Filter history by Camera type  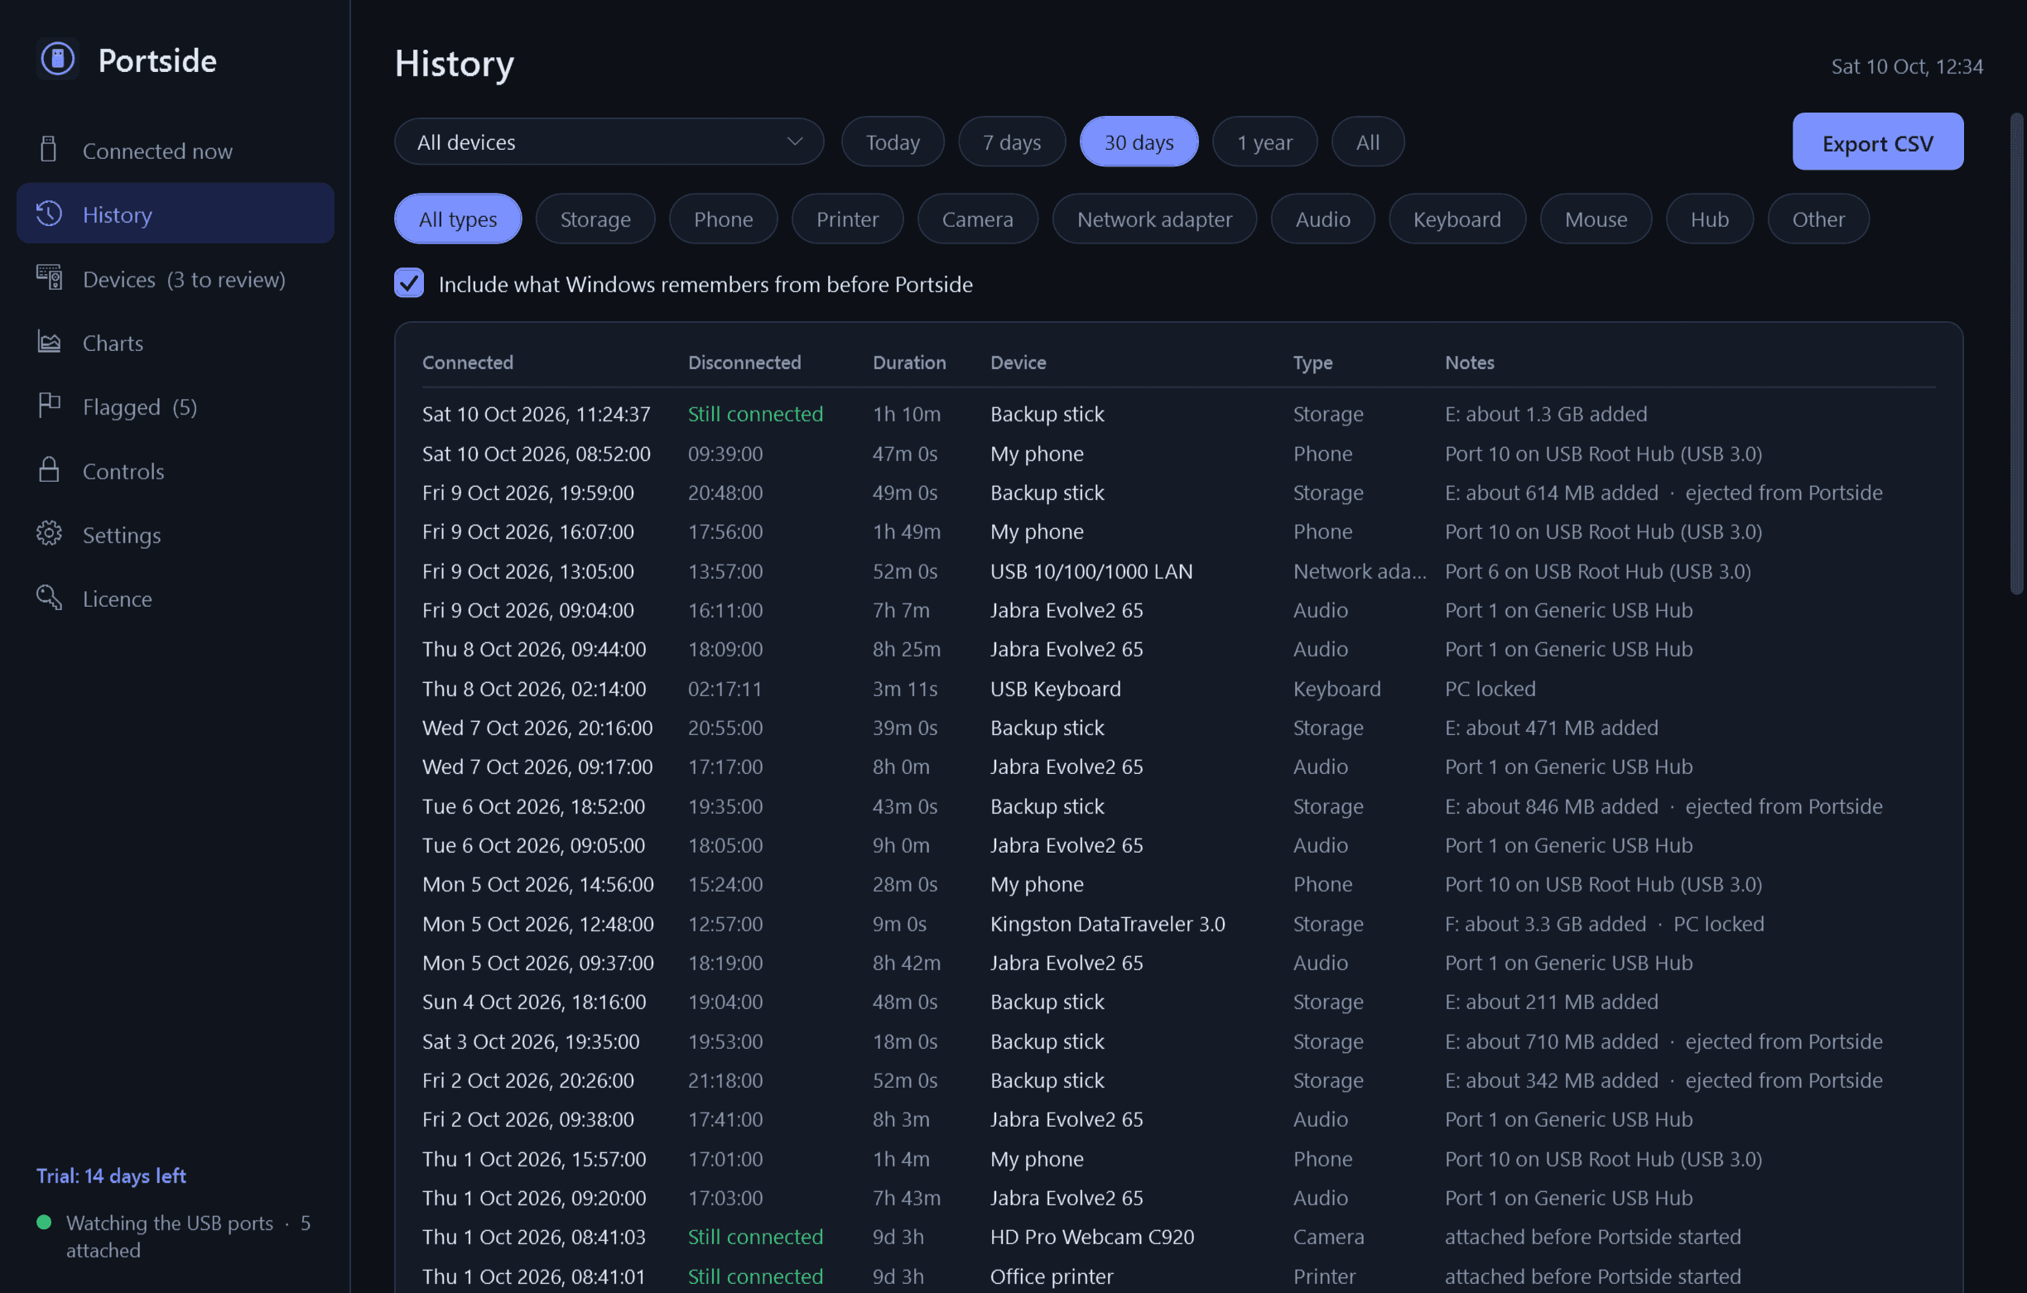coord(977,219)
